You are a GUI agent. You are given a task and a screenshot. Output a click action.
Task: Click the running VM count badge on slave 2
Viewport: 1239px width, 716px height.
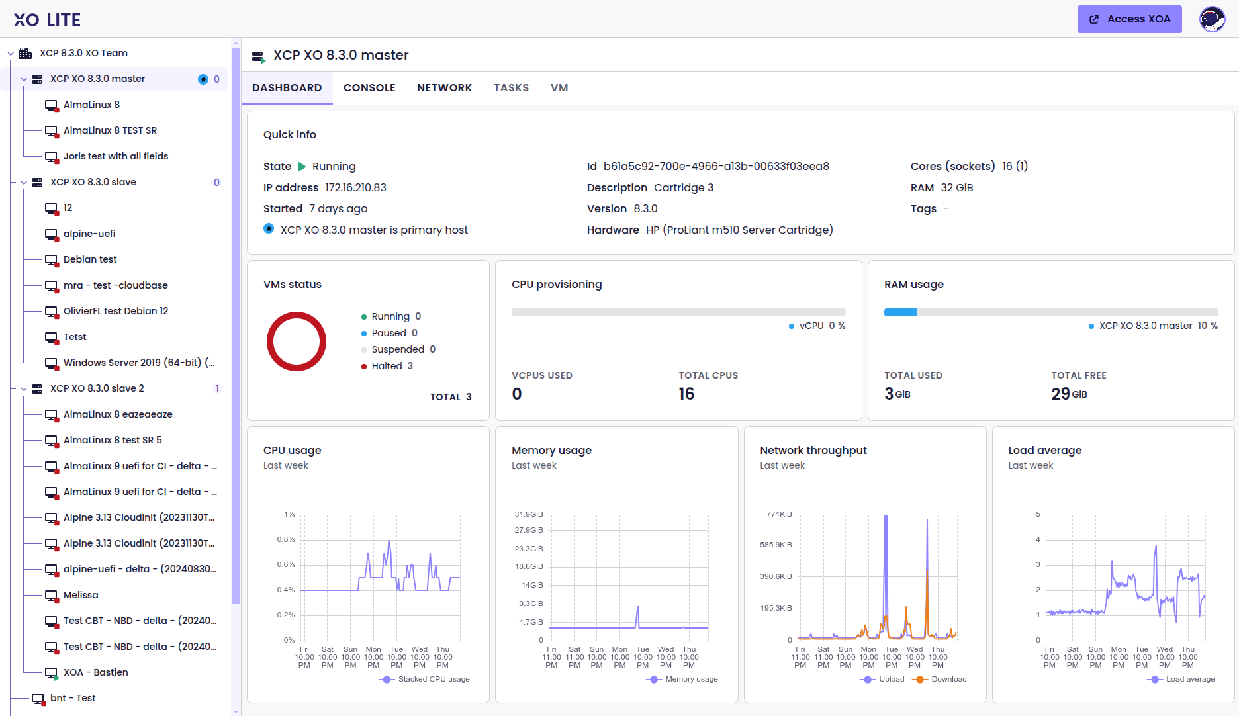(x=217, y=388)
